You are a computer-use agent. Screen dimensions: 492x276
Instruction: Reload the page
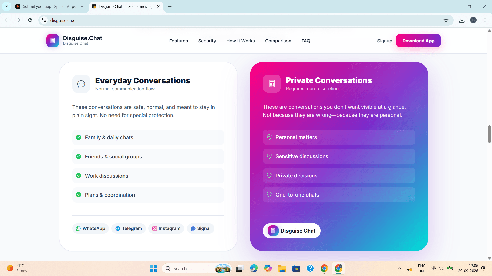pos(30,20)
